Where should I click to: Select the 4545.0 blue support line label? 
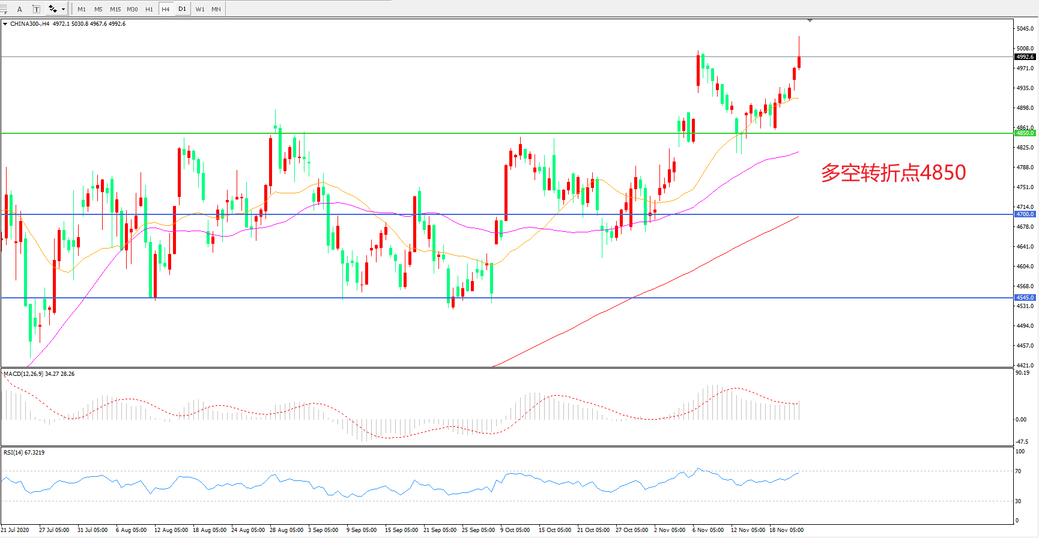point(1025,298)
